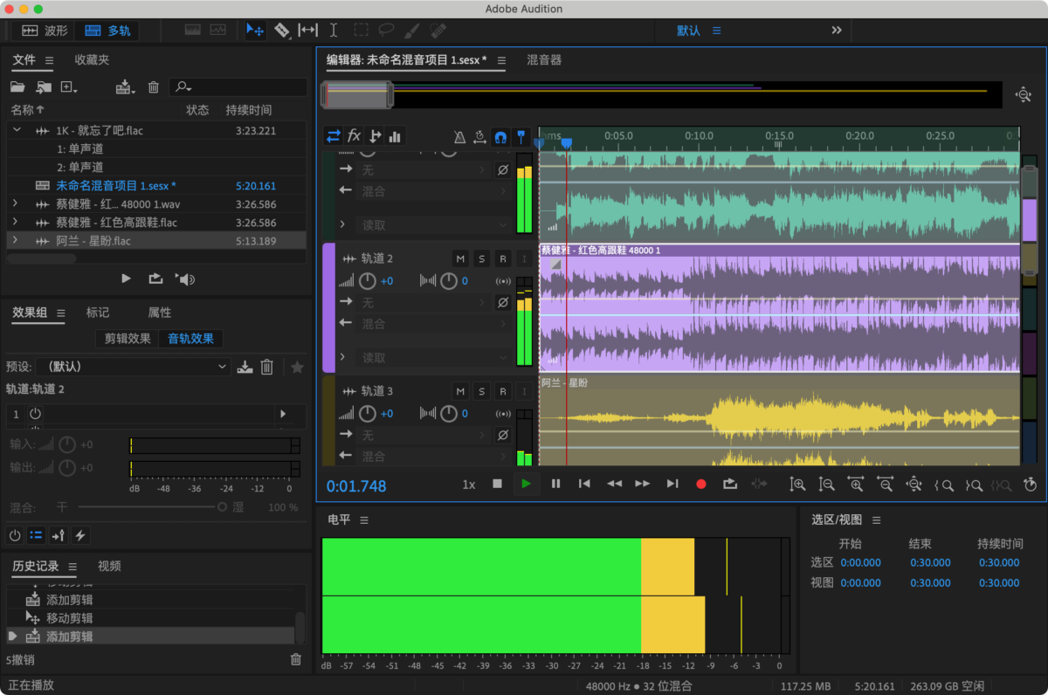Open 轨道 2 input dropdown showing 无
The image size is (1048, 695).
coord(425,302)
